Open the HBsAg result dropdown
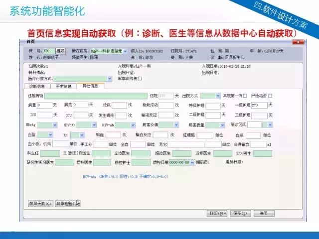The height and width of the screenshot is (239, 319). 54,124
